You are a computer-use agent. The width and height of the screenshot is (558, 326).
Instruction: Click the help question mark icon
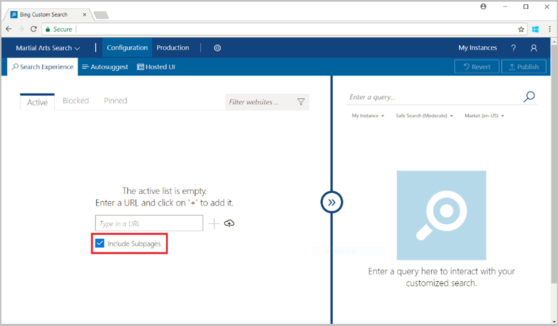point(513,48)
